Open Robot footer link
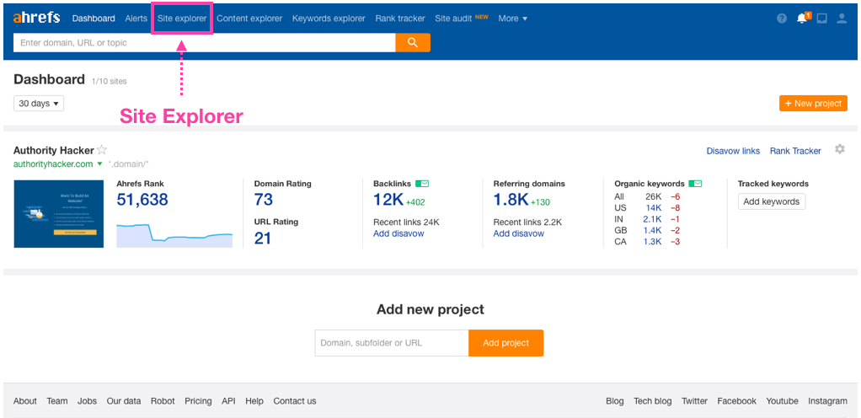 163,401
